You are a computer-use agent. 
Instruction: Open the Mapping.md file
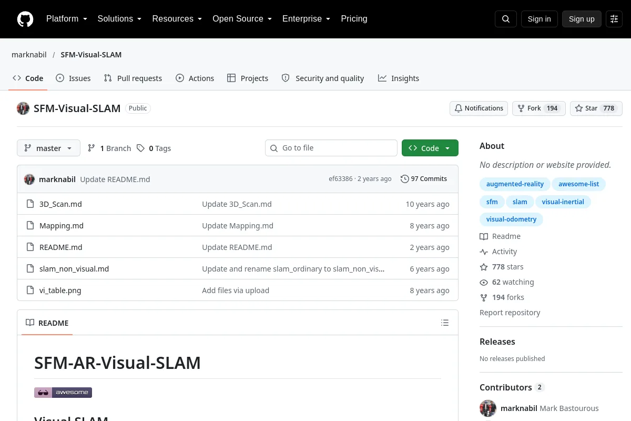(62, 226)
